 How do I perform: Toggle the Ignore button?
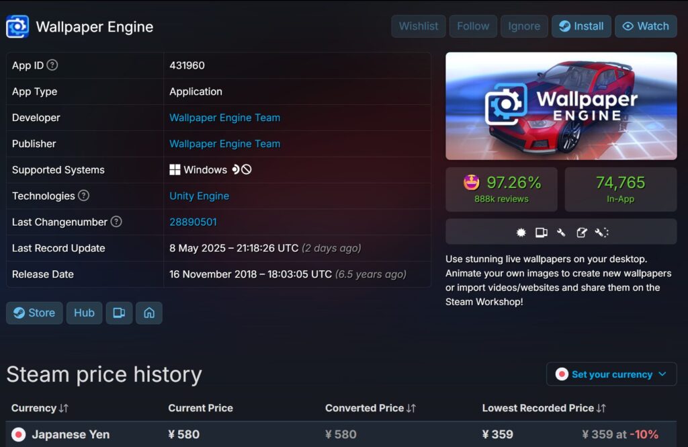click(x=524, y=26)
